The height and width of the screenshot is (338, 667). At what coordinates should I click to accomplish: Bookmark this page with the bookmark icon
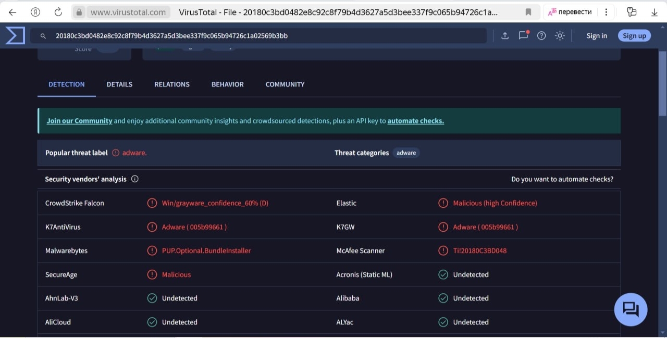528,12
